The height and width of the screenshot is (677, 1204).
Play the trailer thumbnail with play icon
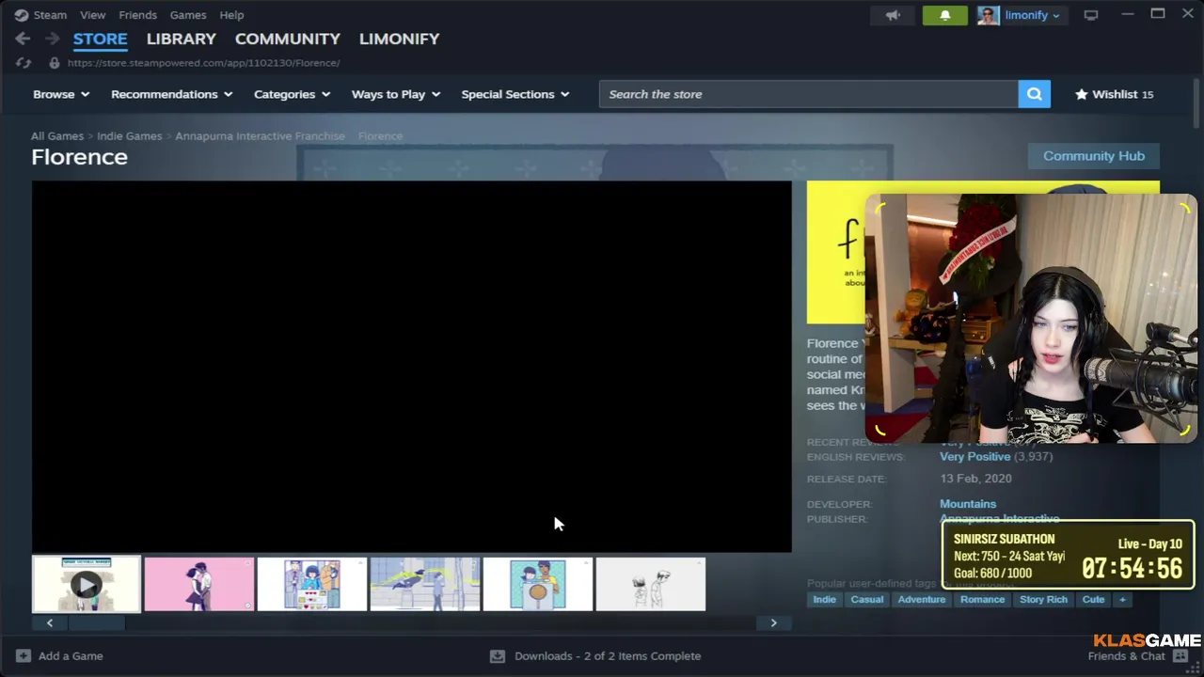click(87, 584)
